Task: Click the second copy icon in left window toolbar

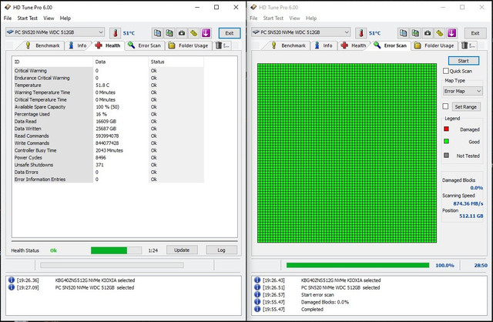Action: pos(169,32)
